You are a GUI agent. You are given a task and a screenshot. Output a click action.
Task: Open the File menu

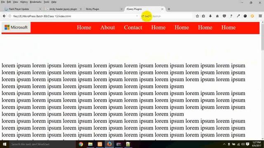[3, 2]
